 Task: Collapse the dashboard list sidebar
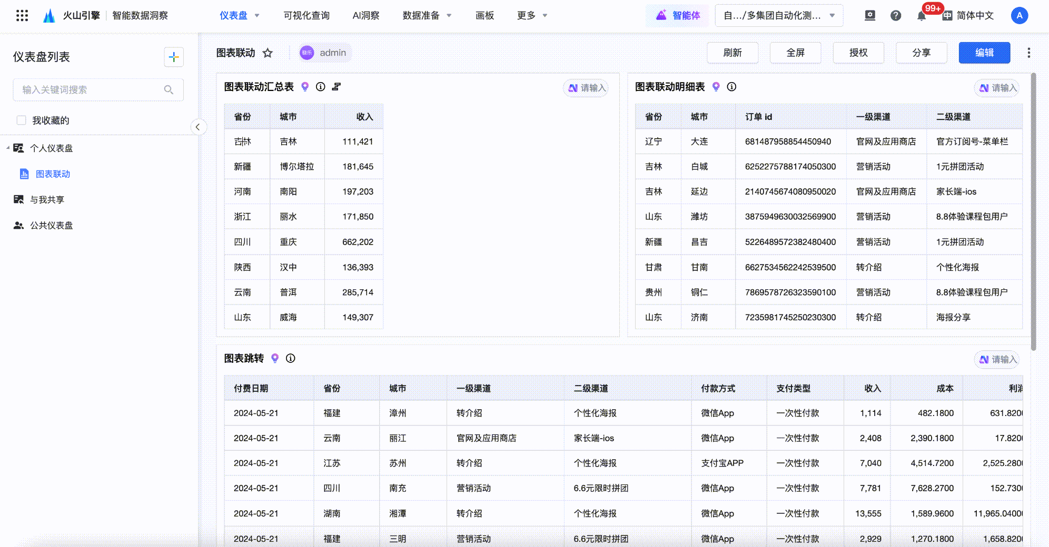(x=198, y=127)
